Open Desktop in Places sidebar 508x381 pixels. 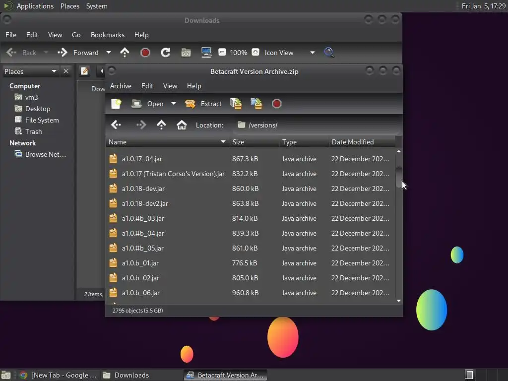tap(32, 109)
